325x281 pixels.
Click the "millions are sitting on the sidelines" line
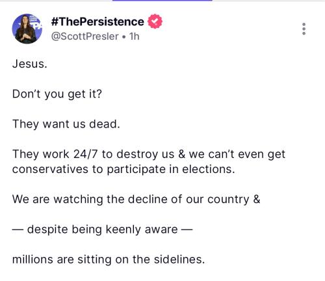tap(109, 260)
